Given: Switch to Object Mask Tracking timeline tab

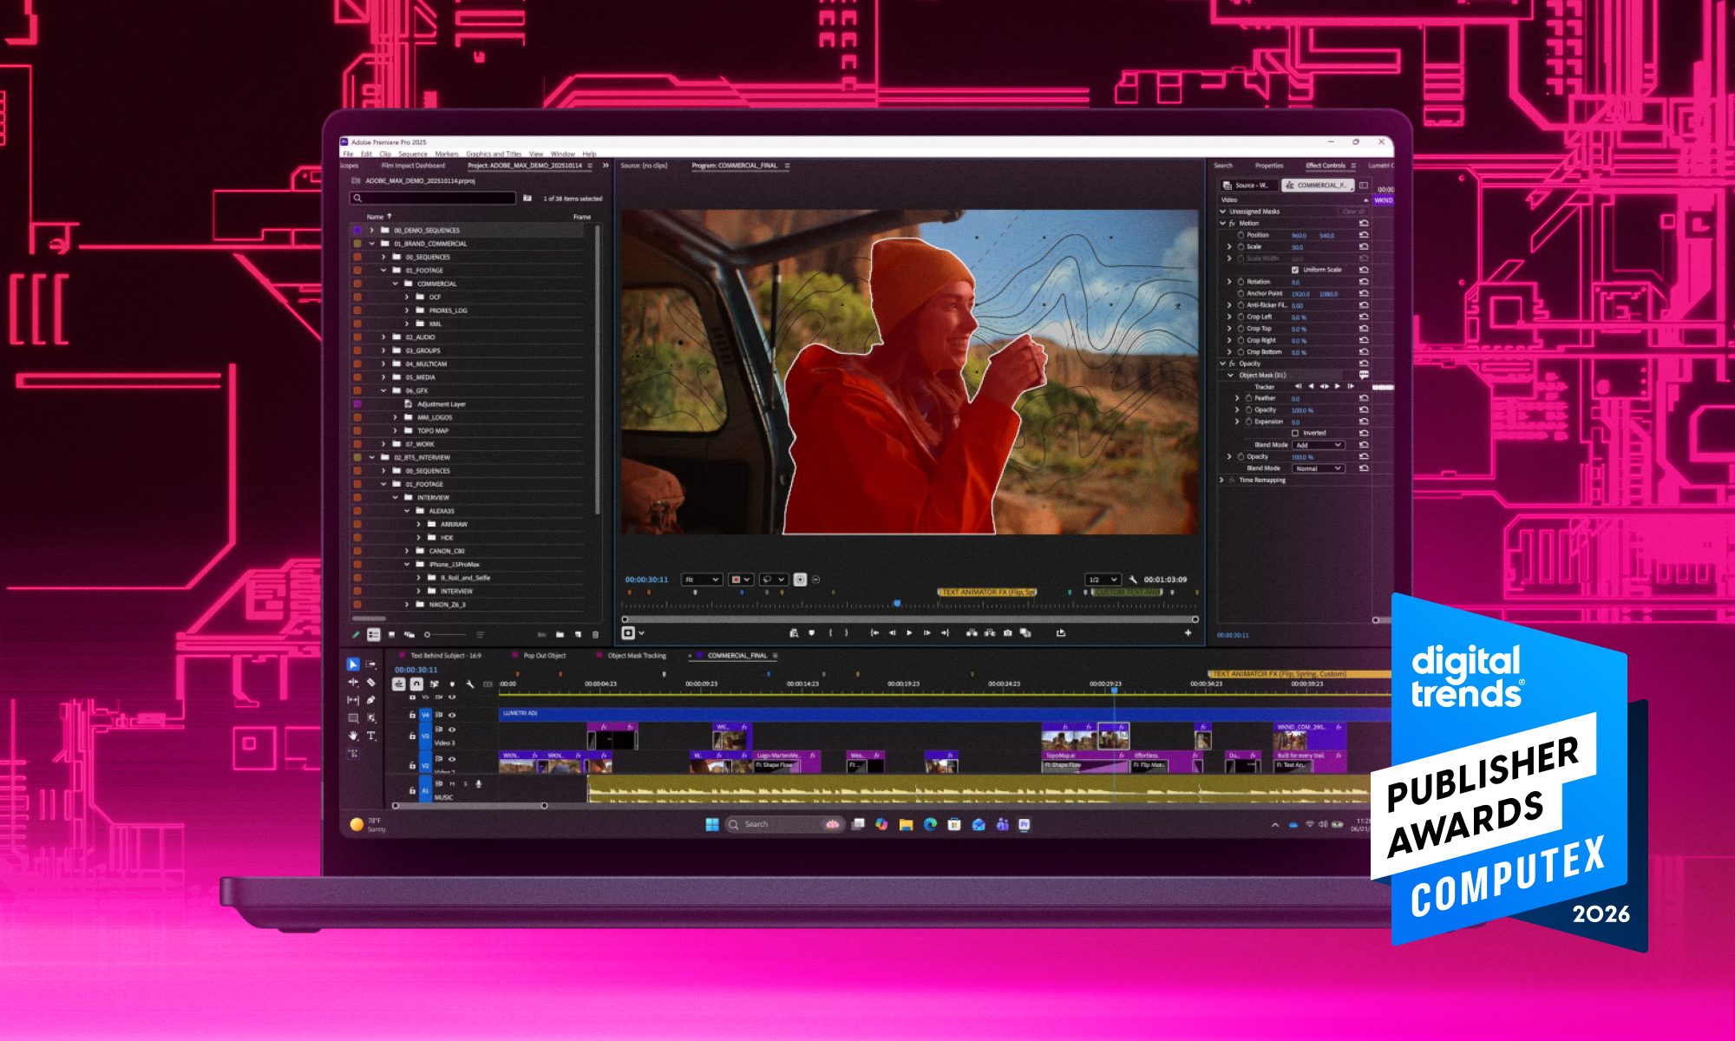Looking at the screenshot, I should (637, 656).
